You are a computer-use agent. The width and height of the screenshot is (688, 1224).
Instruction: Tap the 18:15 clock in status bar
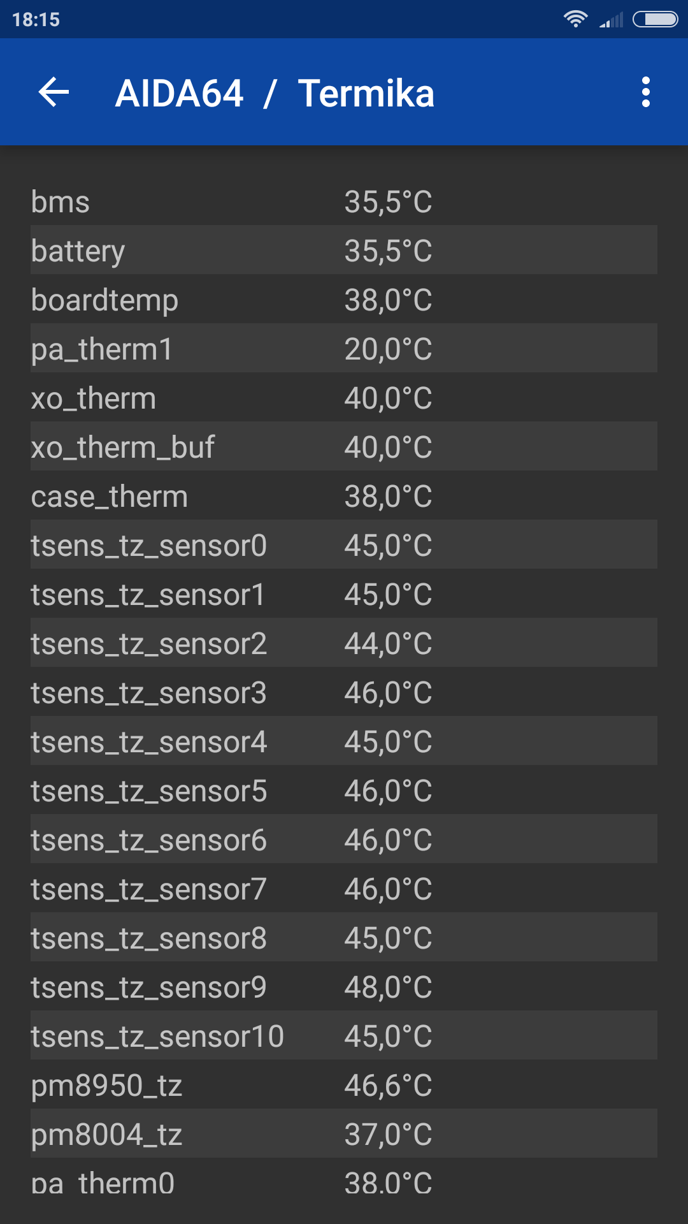[x=36, y=20]
